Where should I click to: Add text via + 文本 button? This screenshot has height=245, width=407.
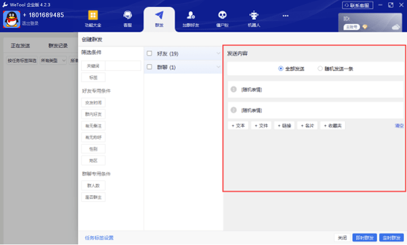click(x=238, y=126)
